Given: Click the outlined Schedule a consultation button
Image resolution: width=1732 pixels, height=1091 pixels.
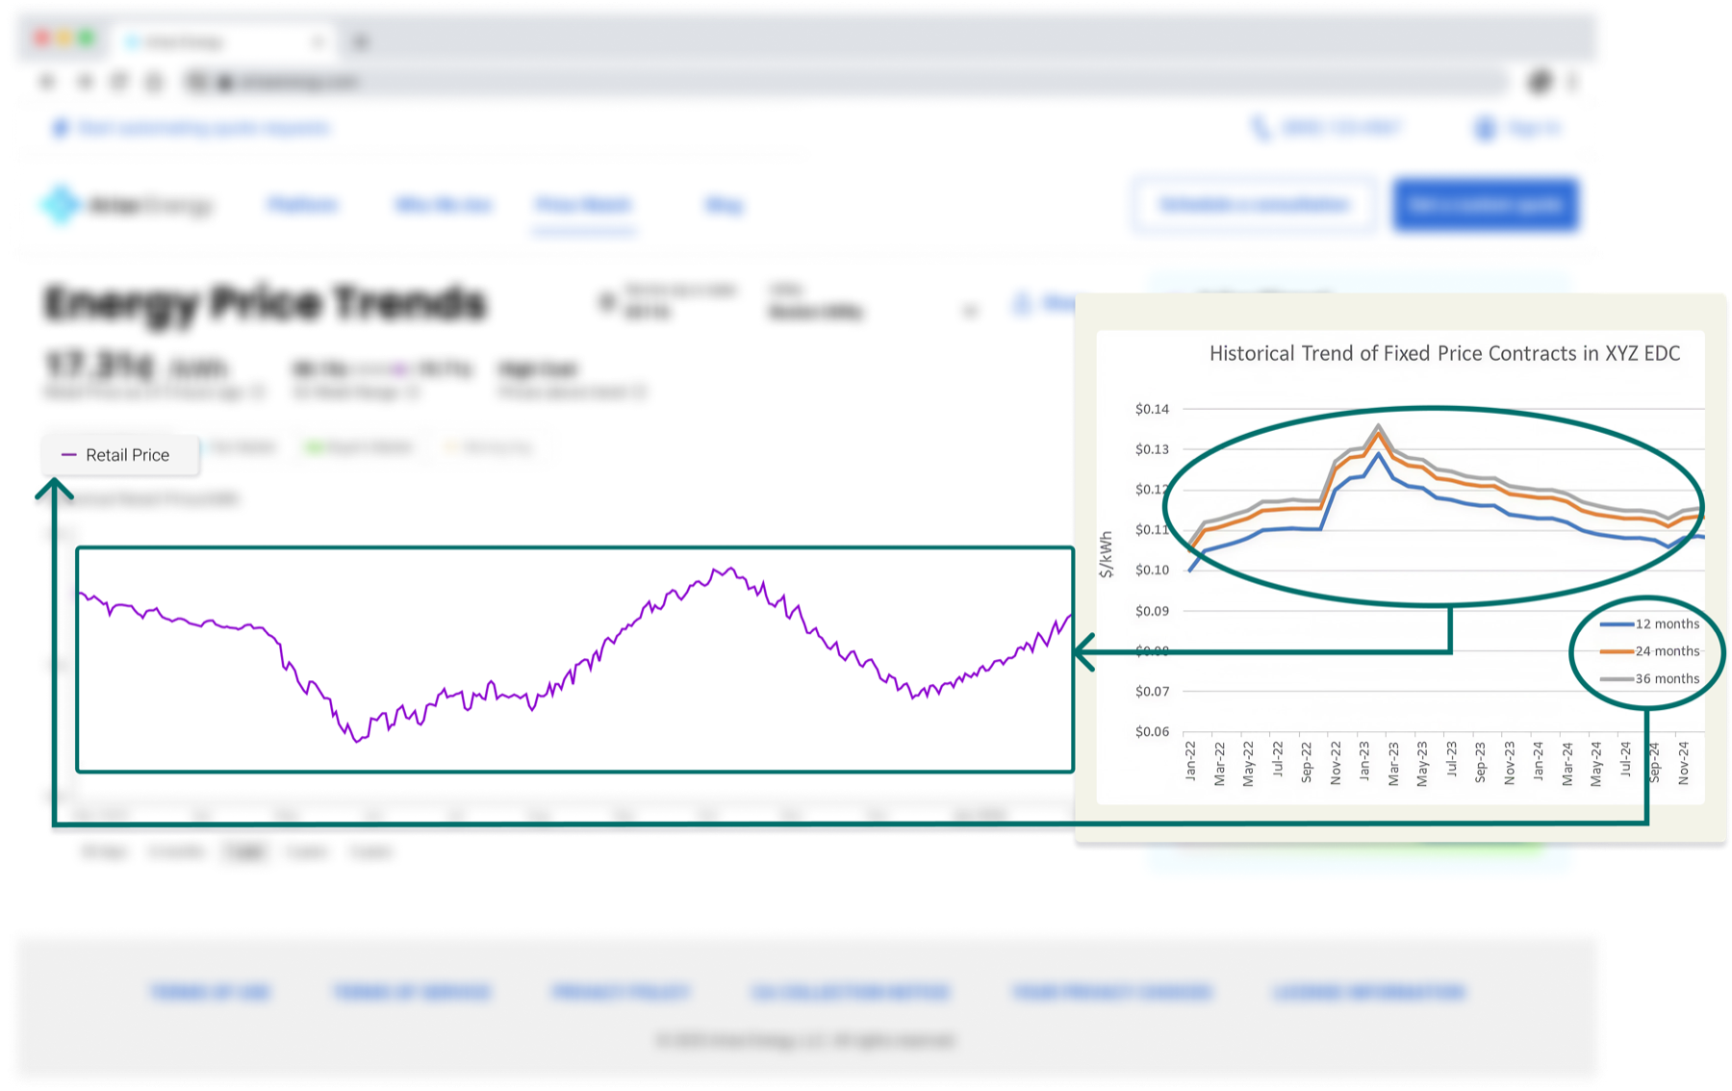Looking at the screenshot, I should click(1254, 204).
